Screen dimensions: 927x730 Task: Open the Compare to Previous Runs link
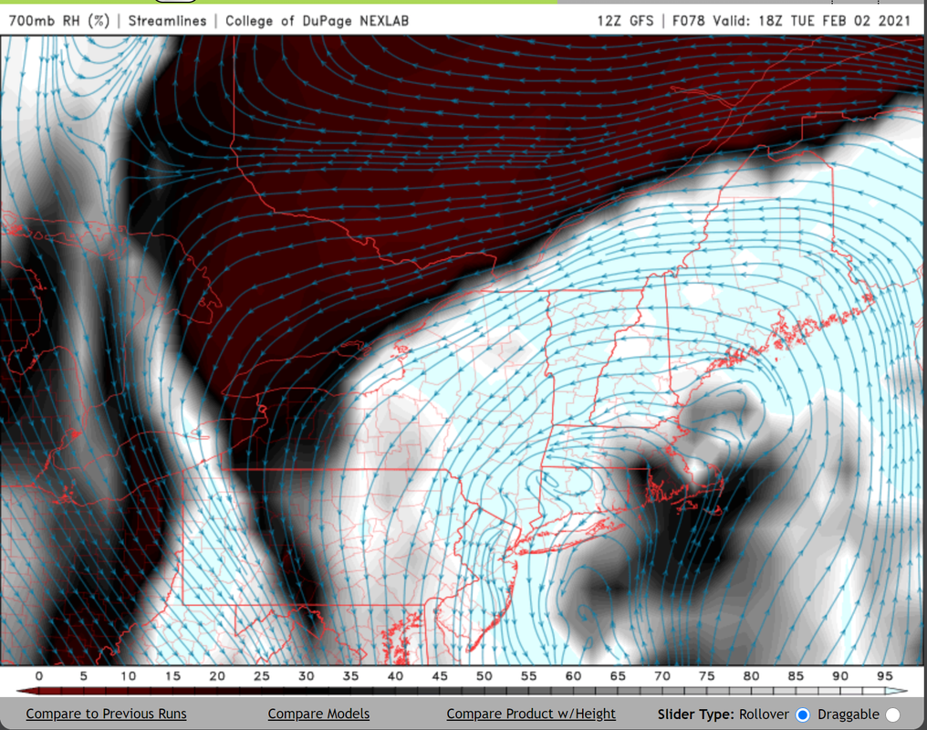107,714
